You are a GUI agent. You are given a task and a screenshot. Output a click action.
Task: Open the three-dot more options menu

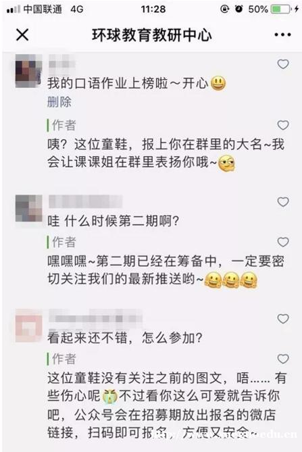282,35
